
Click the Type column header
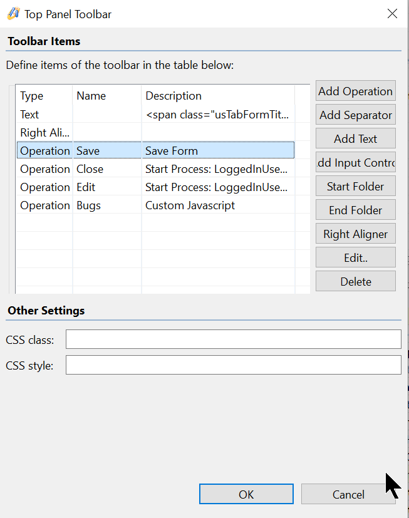[44, 95]
